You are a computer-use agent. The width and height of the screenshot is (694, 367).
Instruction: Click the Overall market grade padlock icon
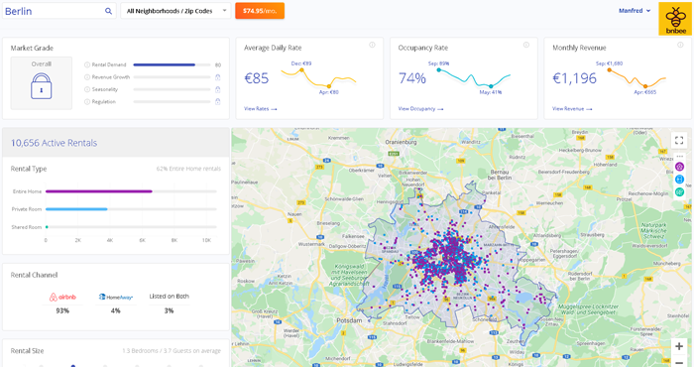[x=42, y=86]
